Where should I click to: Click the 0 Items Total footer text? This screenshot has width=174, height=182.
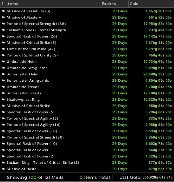[x=95, y=177]
